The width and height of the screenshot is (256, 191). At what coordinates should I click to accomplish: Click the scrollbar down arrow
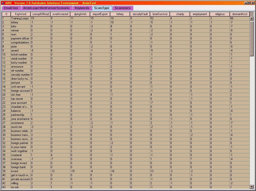(x=251, y=186)
